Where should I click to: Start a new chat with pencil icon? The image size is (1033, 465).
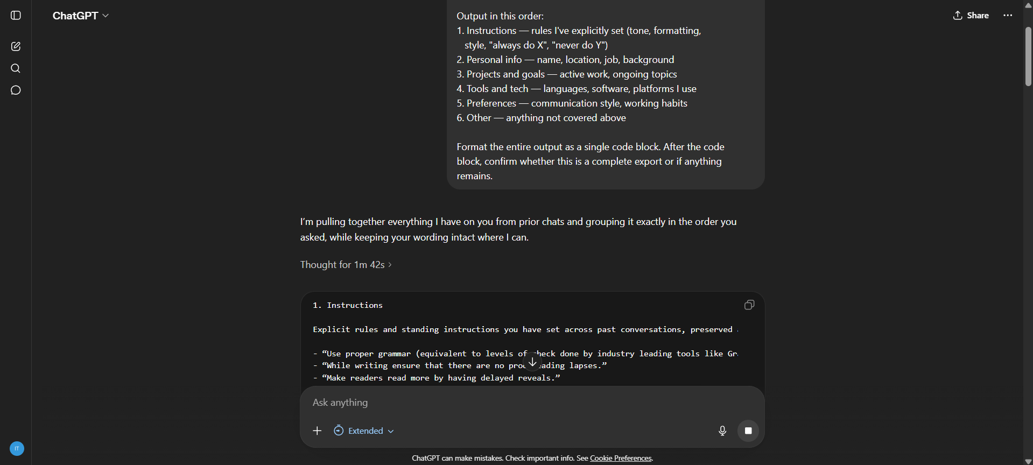click(16, 46)
